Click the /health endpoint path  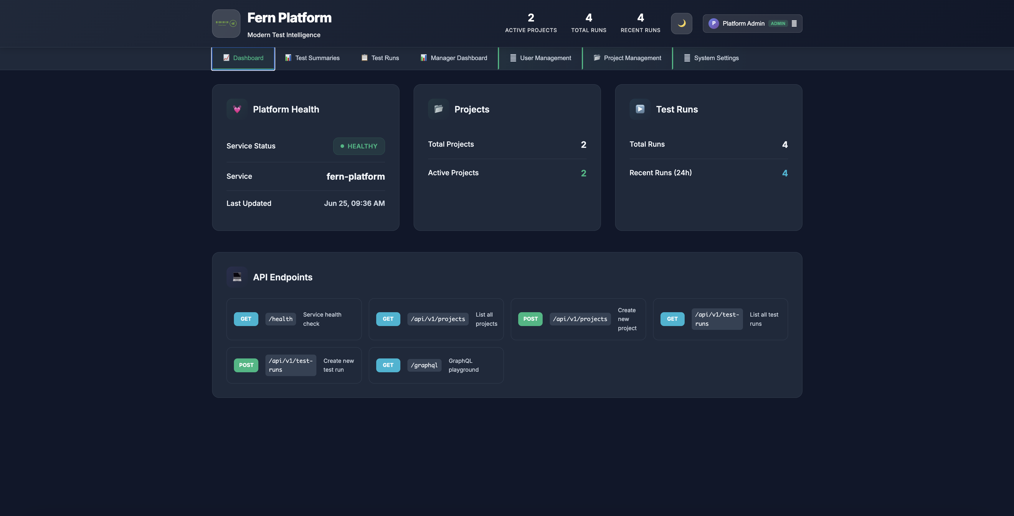[x=281, y=319]
